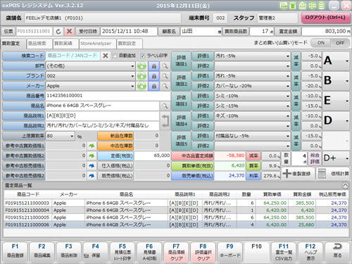This screenshot has height=264, width=352.
Task: Open the ブランド dropdown showing 002
Action: [91, 76]
